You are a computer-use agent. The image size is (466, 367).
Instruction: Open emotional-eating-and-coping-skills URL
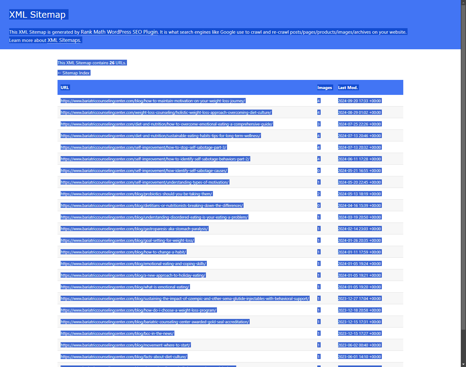(x=133, y=264)
